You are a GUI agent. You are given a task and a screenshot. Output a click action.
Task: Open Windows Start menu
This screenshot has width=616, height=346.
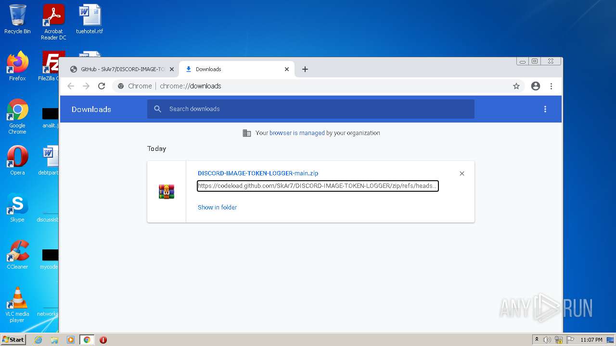pos(13,340)
